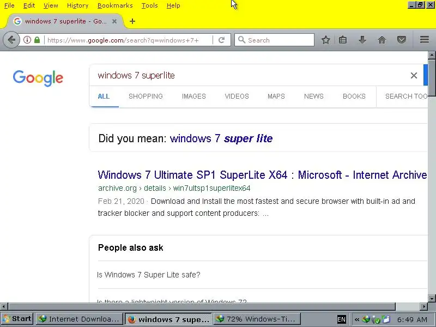The width and height of the screenshot is (436, 327).
Task: Open site information icon in address bar
Action: [x=27, y=40]
